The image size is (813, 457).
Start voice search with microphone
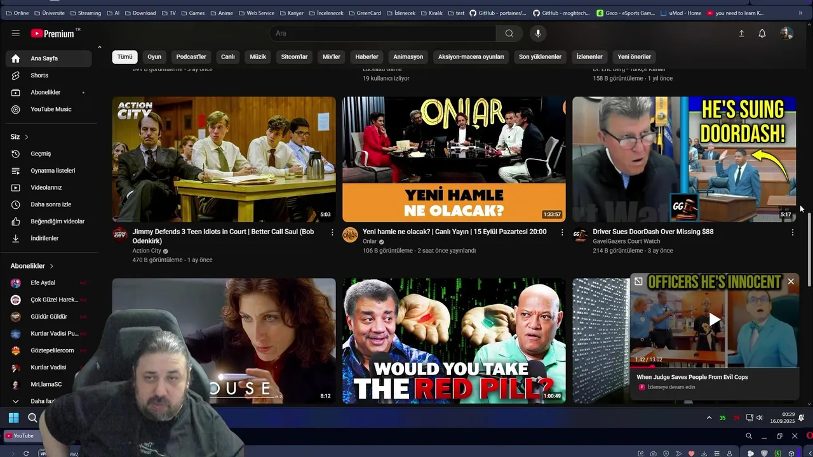(x=538, y=34)
